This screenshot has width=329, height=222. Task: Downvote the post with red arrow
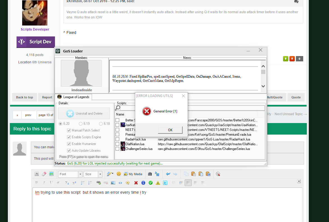[292, 59]
